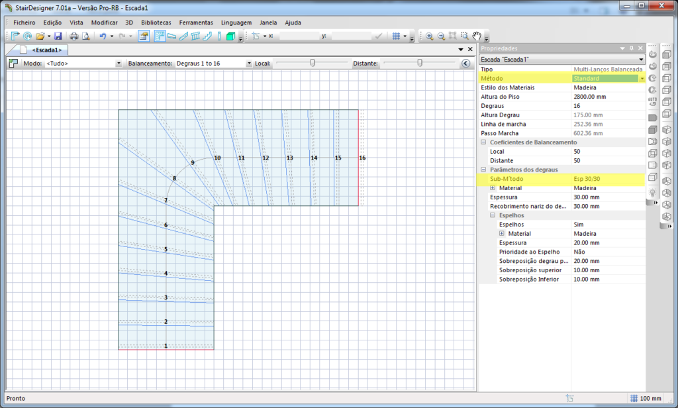This screenshot has height=408, width=678.
Task: Select the Escada1 document tab
Action: [46, 50]
